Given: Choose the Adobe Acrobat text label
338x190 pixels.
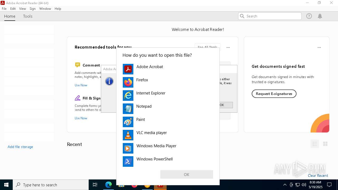Looking at the screenshot, I should click(150, 67).
